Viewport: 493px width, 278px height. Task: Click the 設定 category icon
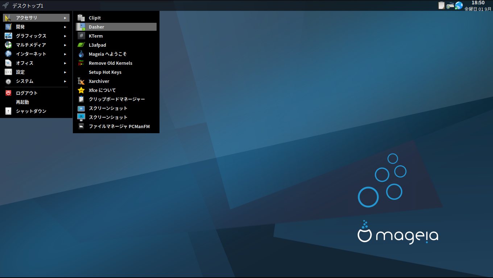coord(8,72)
